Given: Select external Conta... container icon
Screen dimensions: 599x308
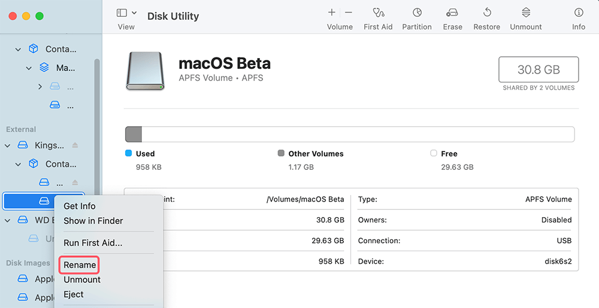Looking at the screenshot, I should [34, 164].
